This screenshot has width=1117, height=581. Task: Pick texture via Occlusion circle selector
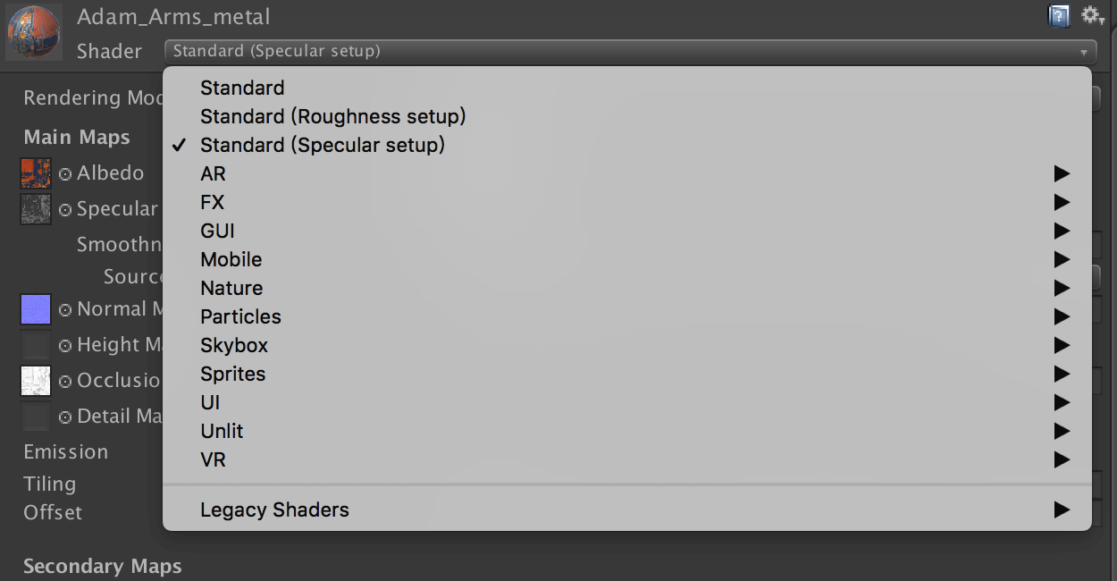(65, 382)
